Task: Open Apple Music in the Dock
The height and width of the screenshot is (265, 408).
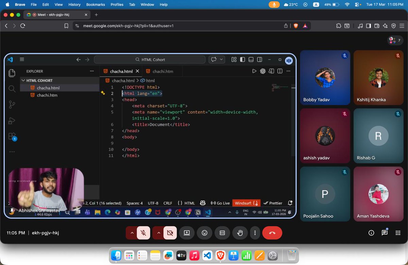Action: pyautogui.click(x=194, y=255)
